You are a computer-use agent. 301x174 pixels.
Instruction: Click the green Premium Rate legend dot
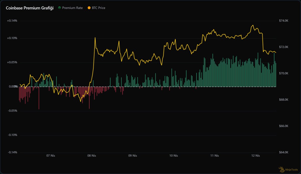[x=59, y=8]
